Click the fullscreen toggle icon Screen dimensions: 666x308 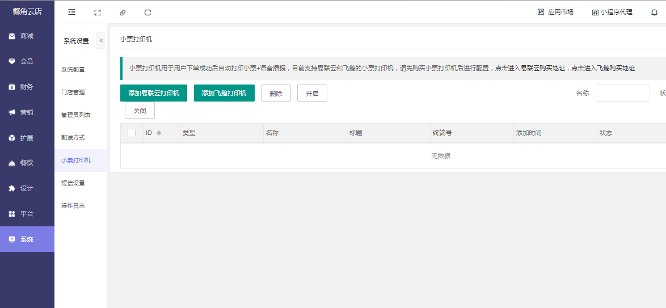click(x=97, y=12)
